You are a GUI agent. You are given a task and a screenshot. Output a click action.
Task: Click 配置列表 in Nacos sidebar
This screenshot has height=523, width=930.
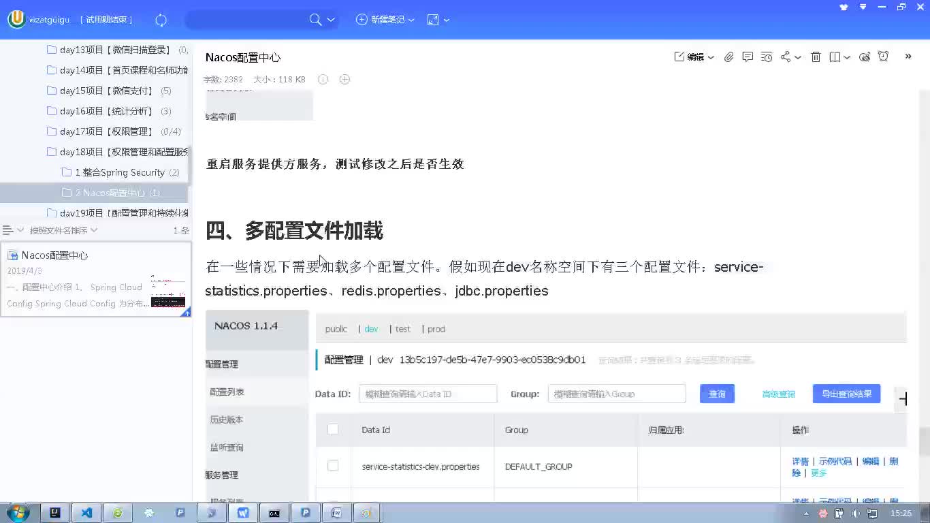pos(227,392)
